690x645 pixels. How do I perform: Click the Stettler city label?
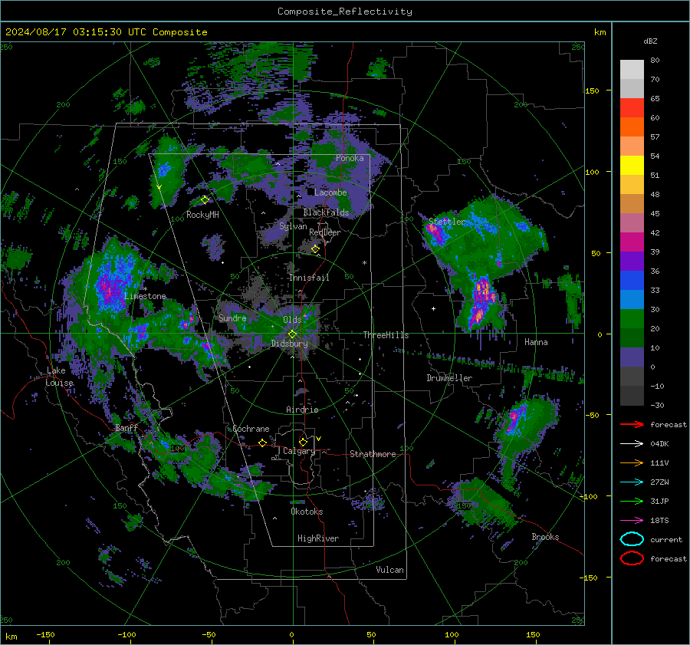447,222
